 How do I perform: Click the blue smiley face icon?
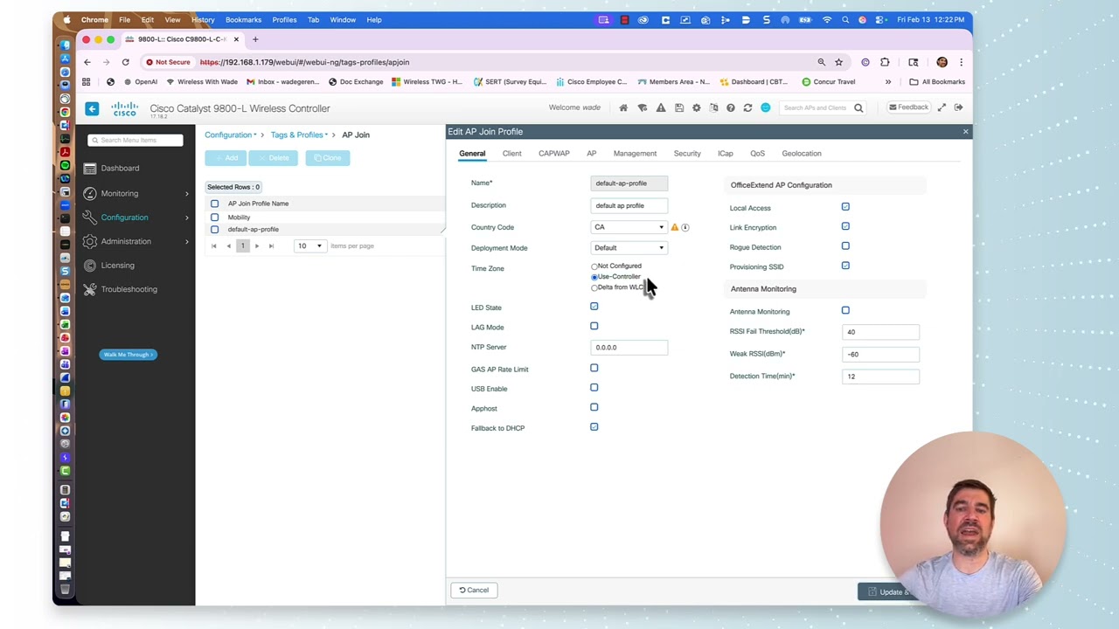(766, 107)
